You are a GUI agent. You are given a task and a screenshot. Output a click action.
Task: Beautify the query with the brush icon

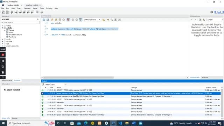click(108, 20)
